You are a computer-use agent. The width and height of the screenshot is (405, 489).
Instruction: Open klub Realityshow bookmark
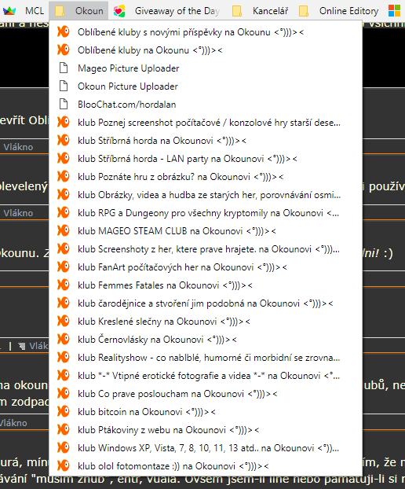pos(206,358)
